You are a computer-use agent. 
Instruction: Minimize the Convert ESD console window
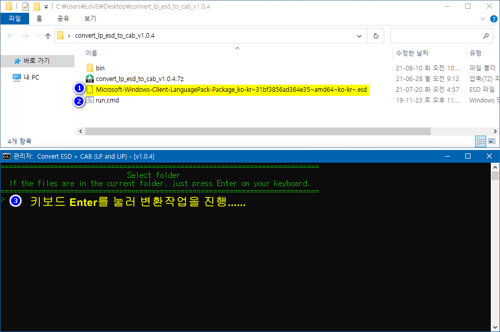(447, 156)
